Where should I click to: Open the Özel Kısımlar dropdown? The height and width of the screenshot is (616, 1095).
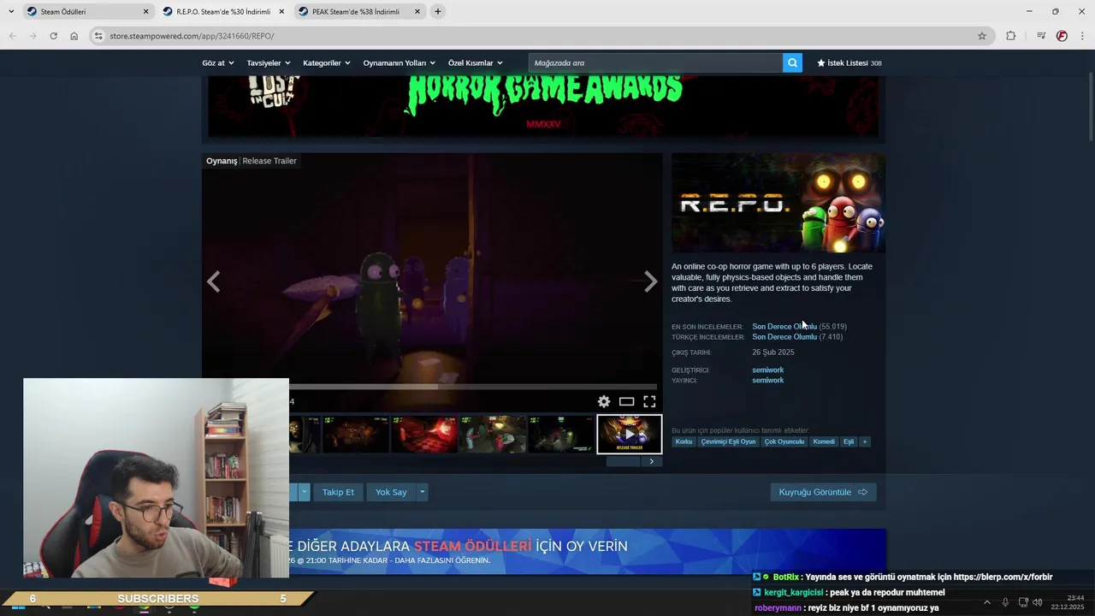[476, 62]
